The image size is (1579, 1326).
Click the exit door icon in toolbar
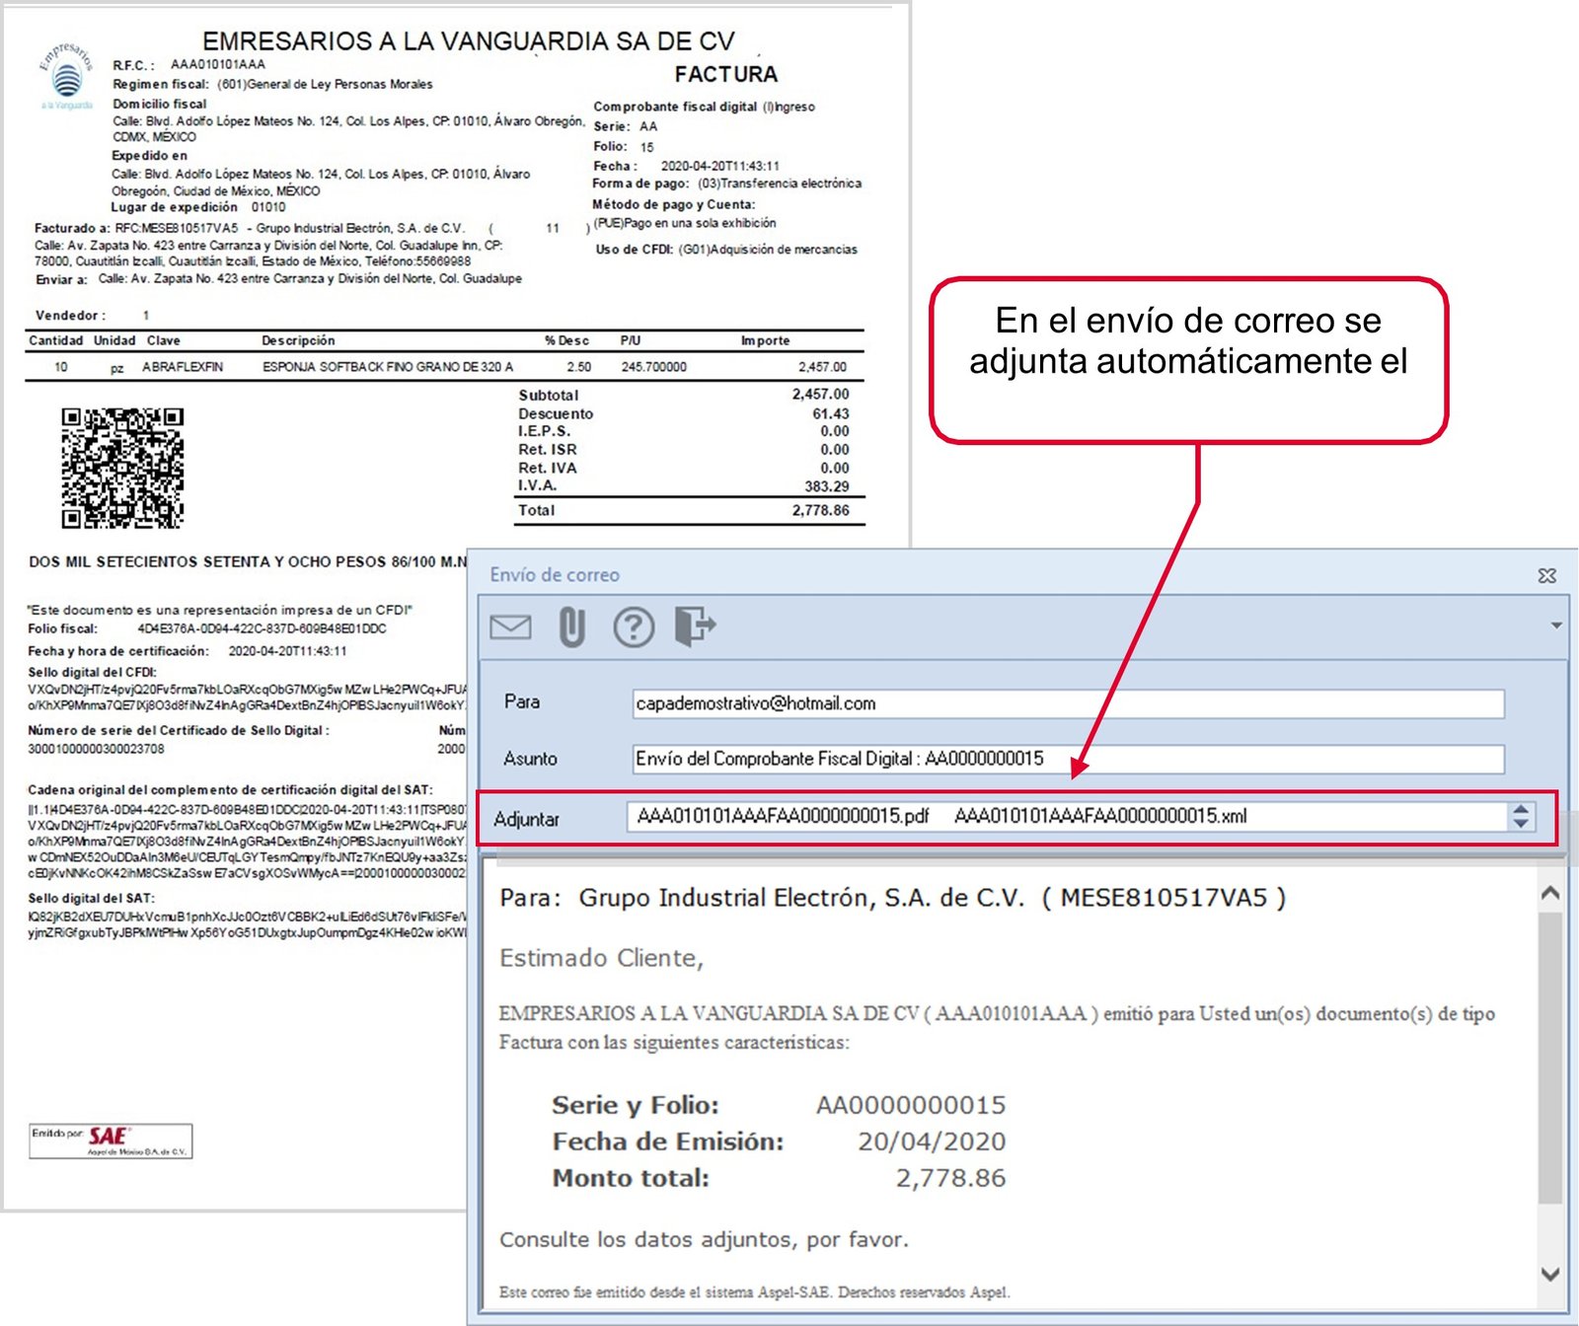point(696,626)
